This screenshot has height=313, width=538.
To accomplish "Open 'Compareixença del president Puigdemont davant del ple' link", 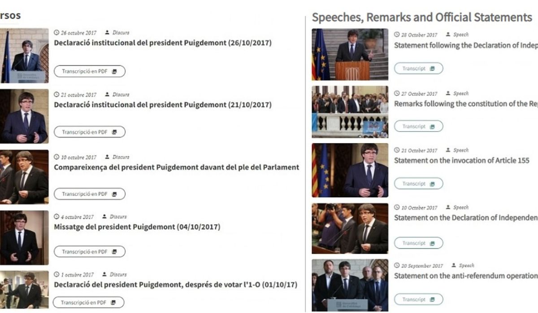I will (176, 167).
